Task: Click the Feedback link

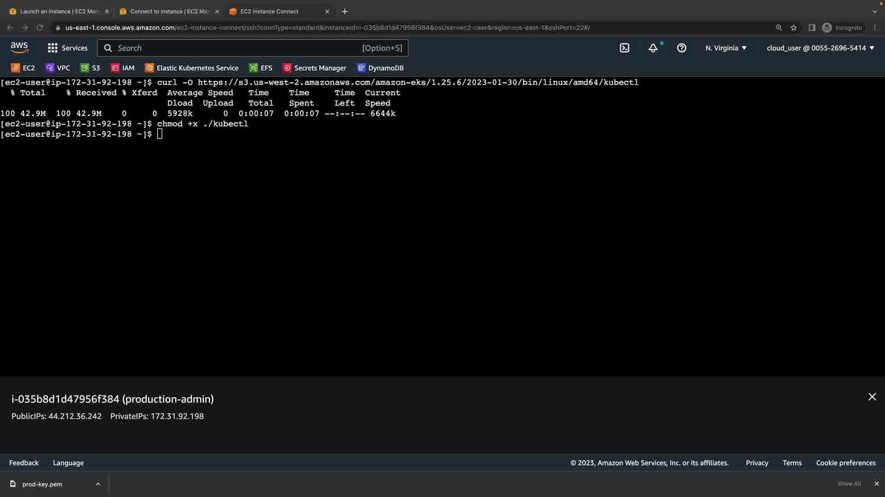Action: (x=24, y=463)
